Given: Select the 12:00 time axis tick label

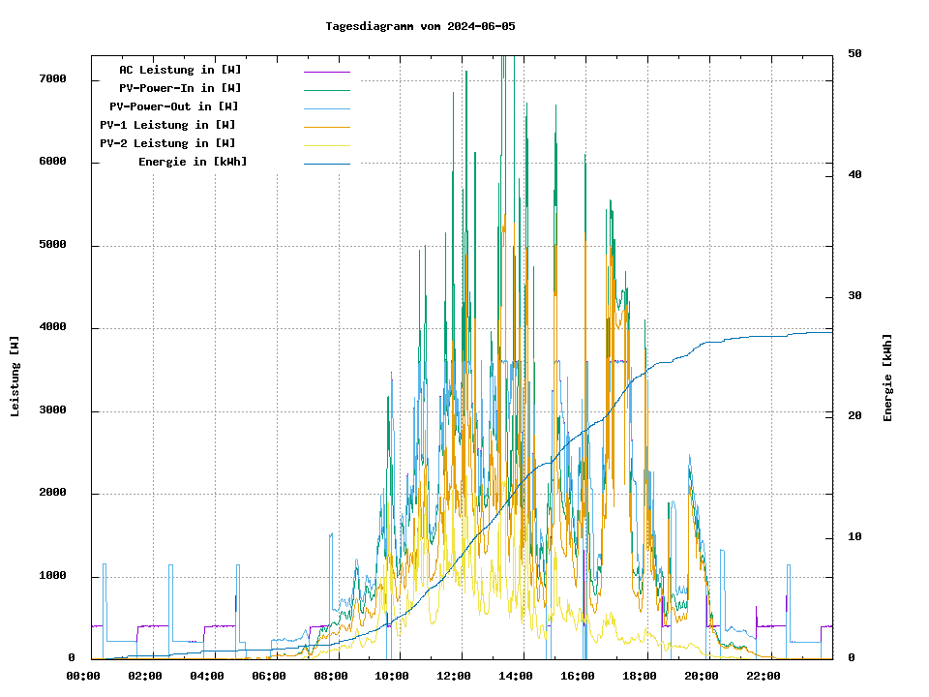Looking at the screenshot, I should click(454, 676).
